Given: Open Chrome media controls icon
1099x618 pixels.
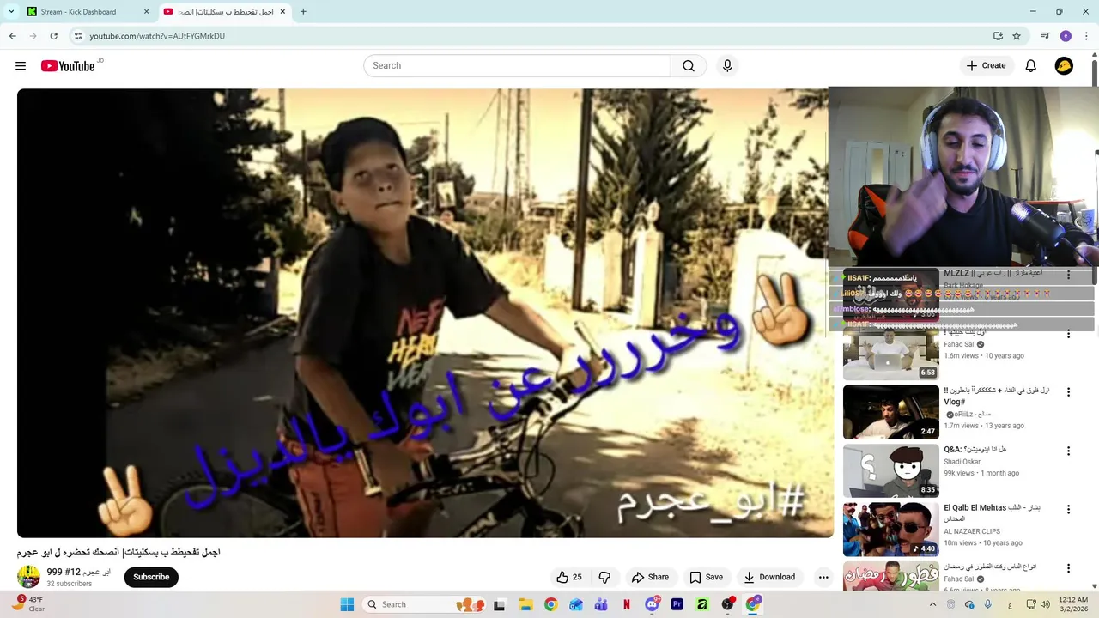Looking at the screenshot, I should point(1045,36).
